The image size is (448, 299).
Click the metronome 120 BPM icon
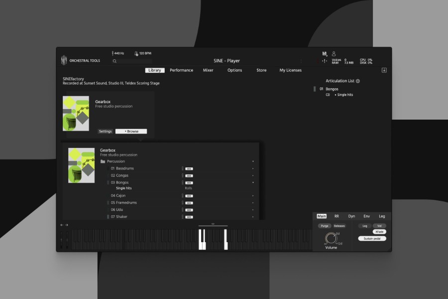click(x=136, y=53)
